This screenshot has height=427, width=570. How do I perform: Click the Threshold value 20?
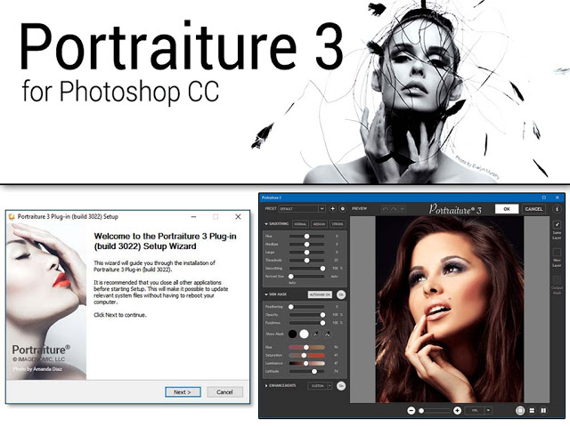point(337,261)
